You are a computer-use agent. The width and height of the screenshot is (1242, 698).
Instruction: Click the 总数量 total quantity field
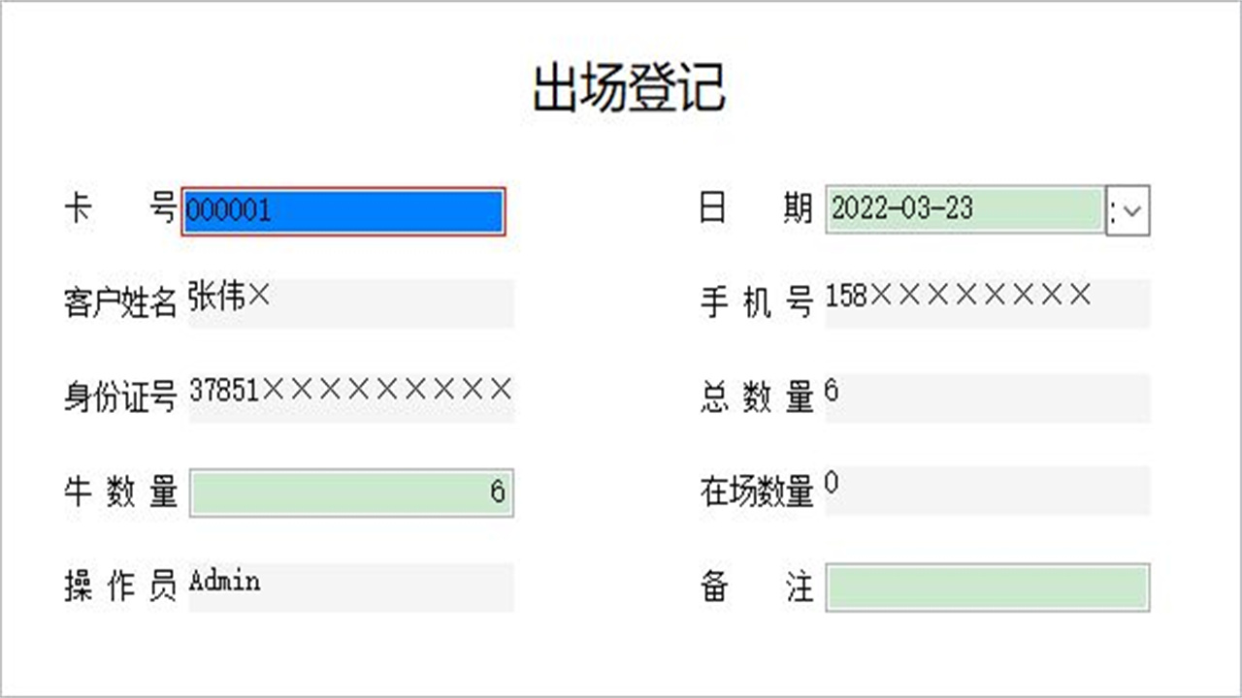point(987,397)
